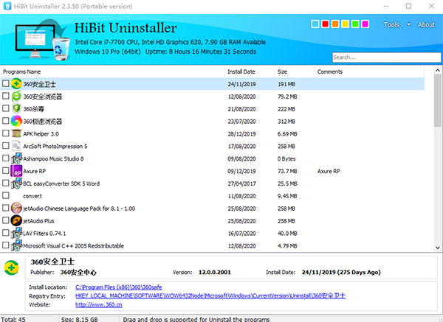Screen dimensions: 443x322
Task: Click the 27/04/2017 install date cell
Action: [x=242, y=183]
